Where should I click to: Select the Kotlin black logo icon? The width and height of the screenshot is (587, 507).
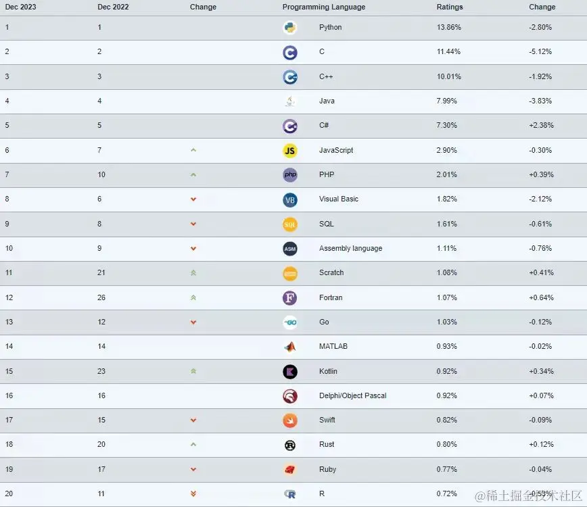pos(289,372)
